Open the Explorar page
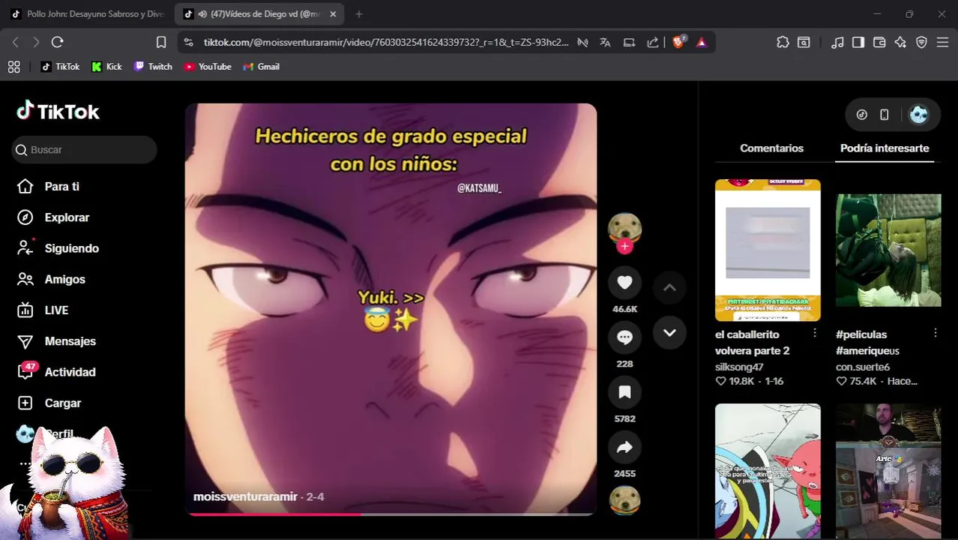 click(x=67, y=217)
